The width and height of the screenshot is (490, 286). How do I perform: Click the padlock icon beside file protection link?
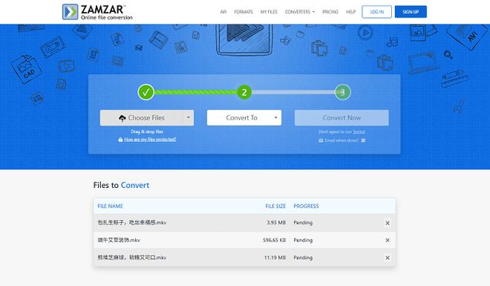click(120, 140)
